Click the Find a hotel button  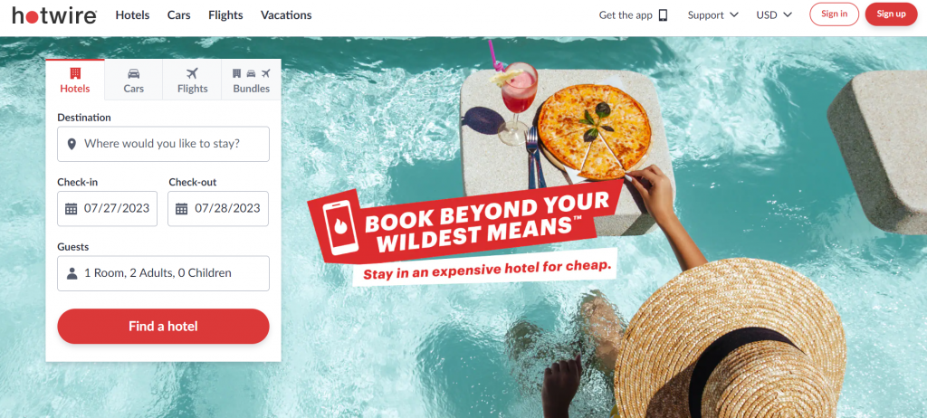163,327
